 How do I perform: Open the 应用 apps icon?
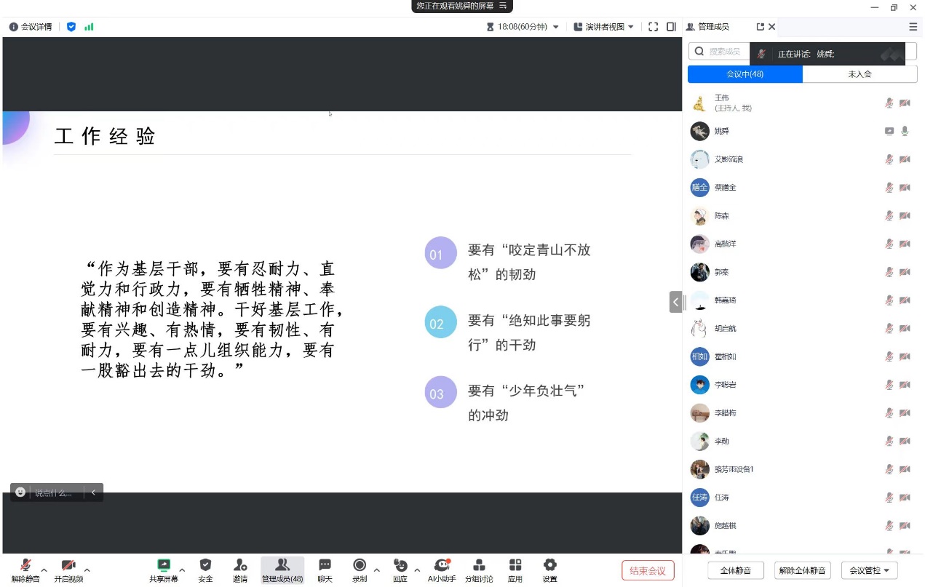click(x=515, y=566)
